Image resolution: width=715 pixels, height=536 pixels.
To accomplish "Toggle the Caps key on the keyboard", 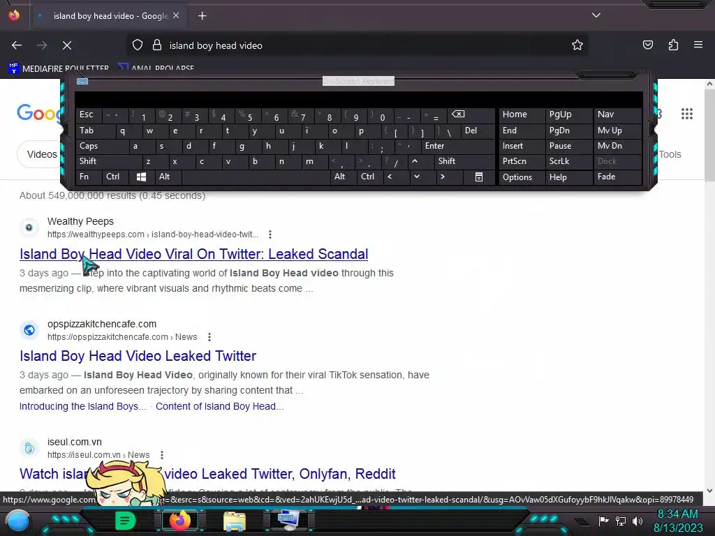I will (x=102, y=147).
